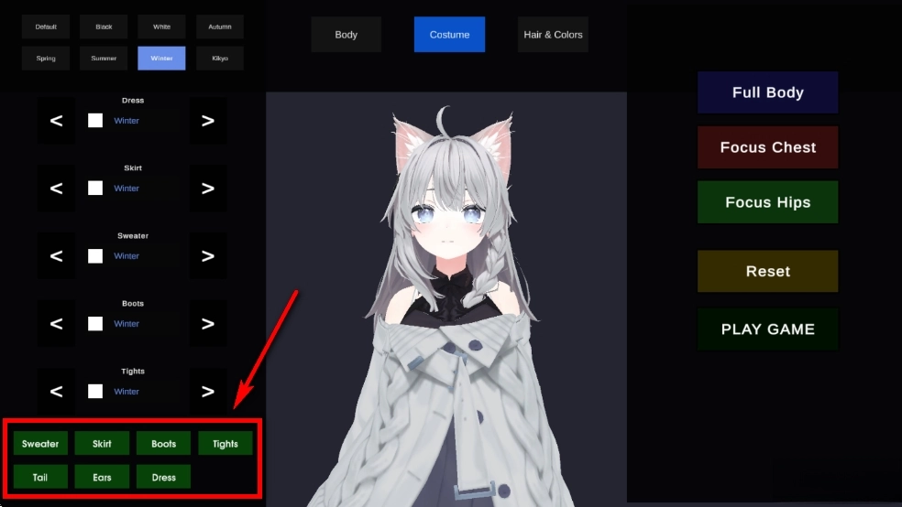The height and width of the screenshot is (507, 902).
Task: Toggle the Skirt white checkbox
Action: click(95, 189)
